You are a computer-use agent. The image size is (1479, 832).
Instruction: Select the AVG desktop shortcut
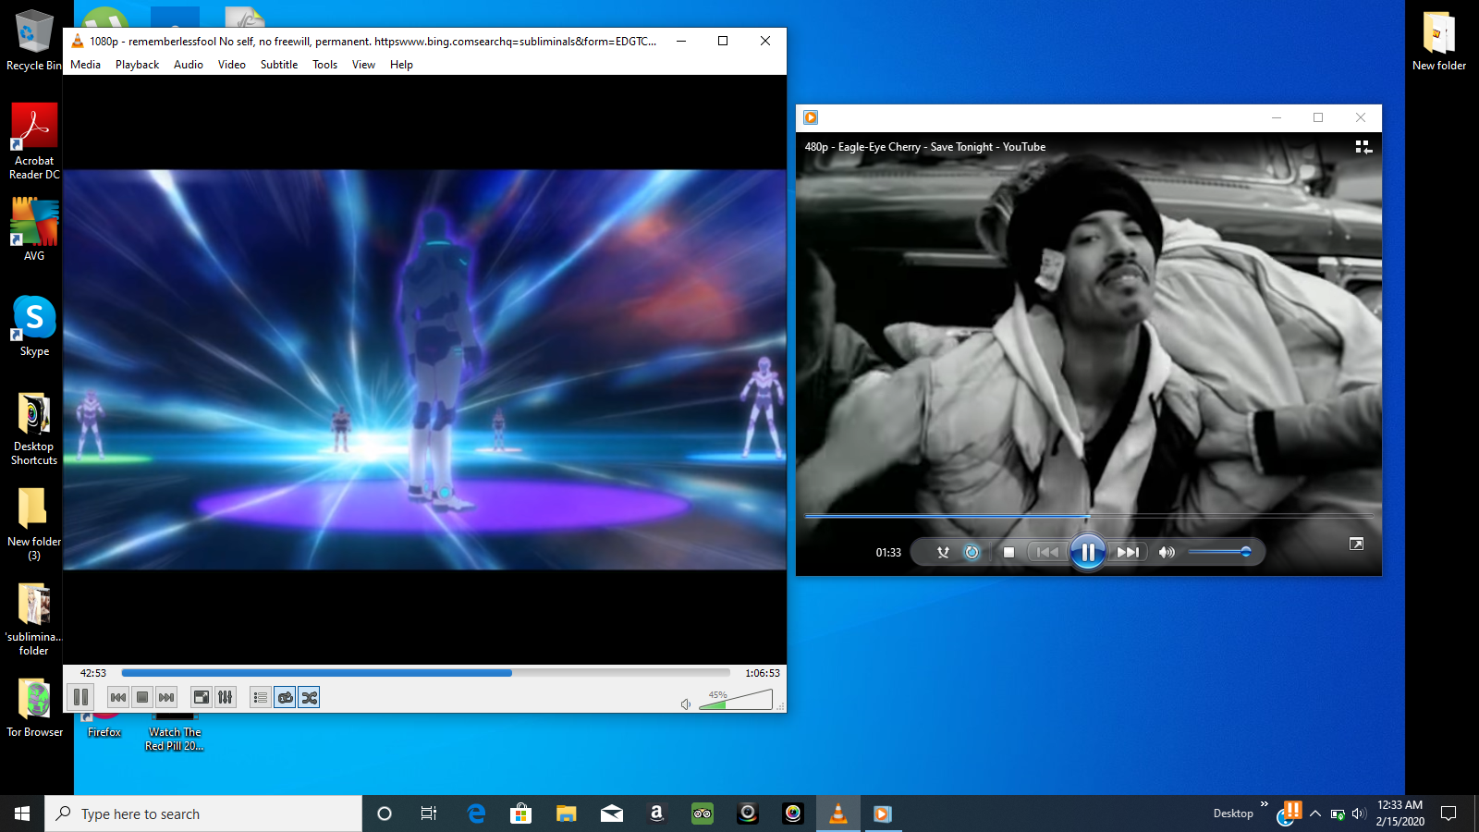[x=34, y=230]
